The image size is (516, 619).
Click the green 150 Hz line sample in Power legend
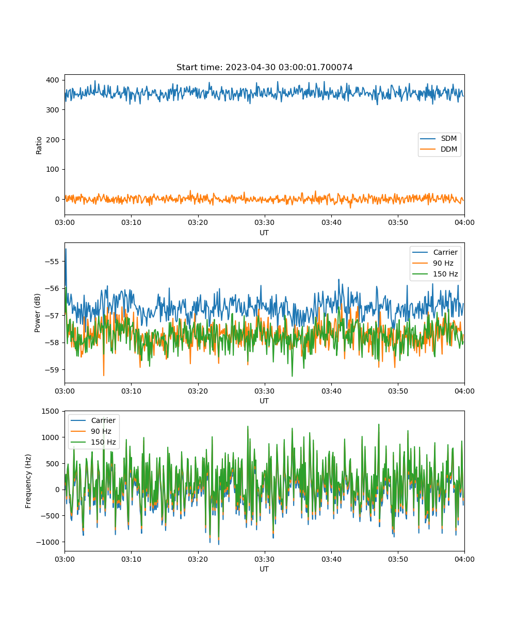coord(421,274)
